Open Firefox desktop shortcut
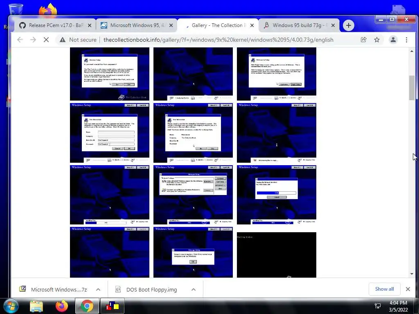 [48, 9]
